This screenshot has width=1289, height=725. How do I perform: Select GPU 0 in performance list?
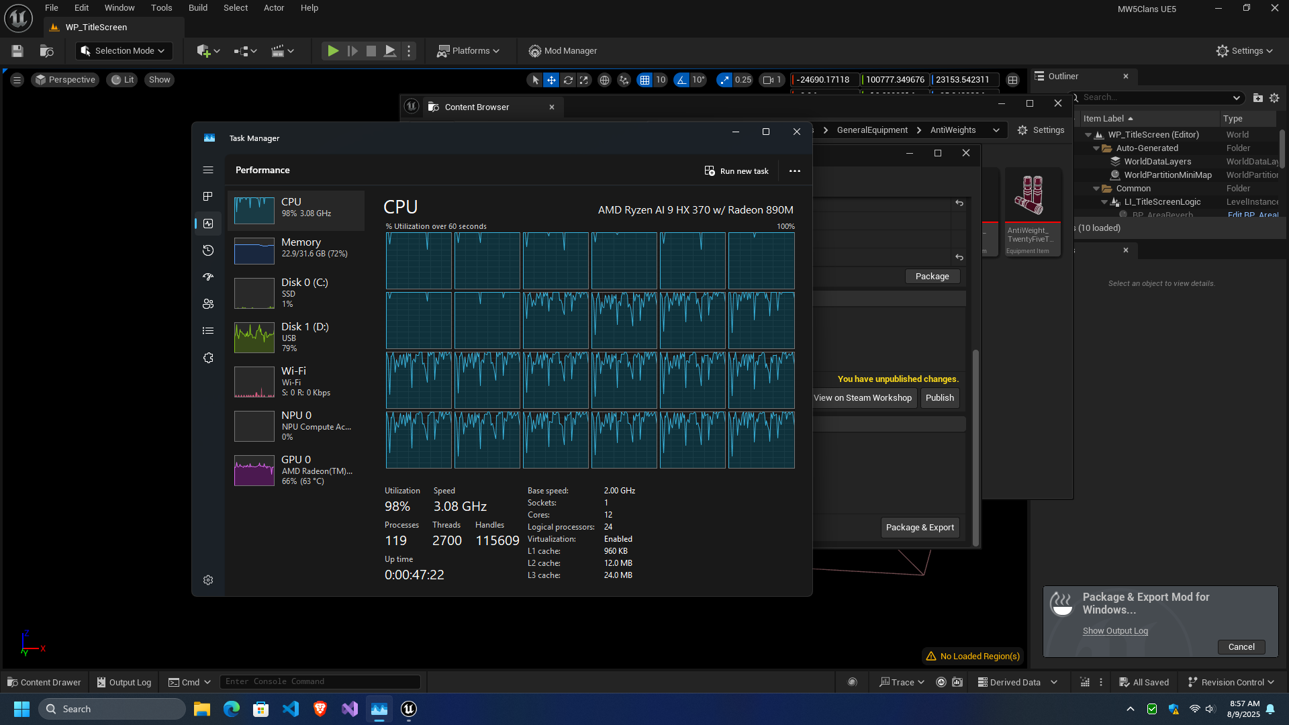pyautogui.click(x=296, y=470)
